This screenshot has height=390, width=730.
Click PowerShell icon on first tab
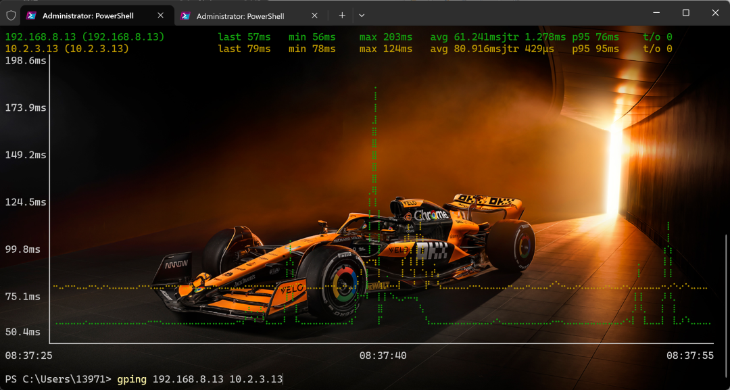point(32,16)
